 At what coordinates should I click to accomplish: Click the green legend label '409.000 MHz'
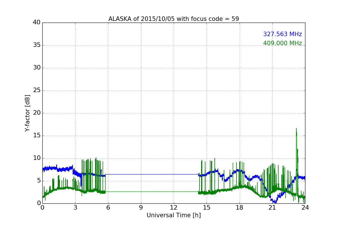(x=282, y=43)
